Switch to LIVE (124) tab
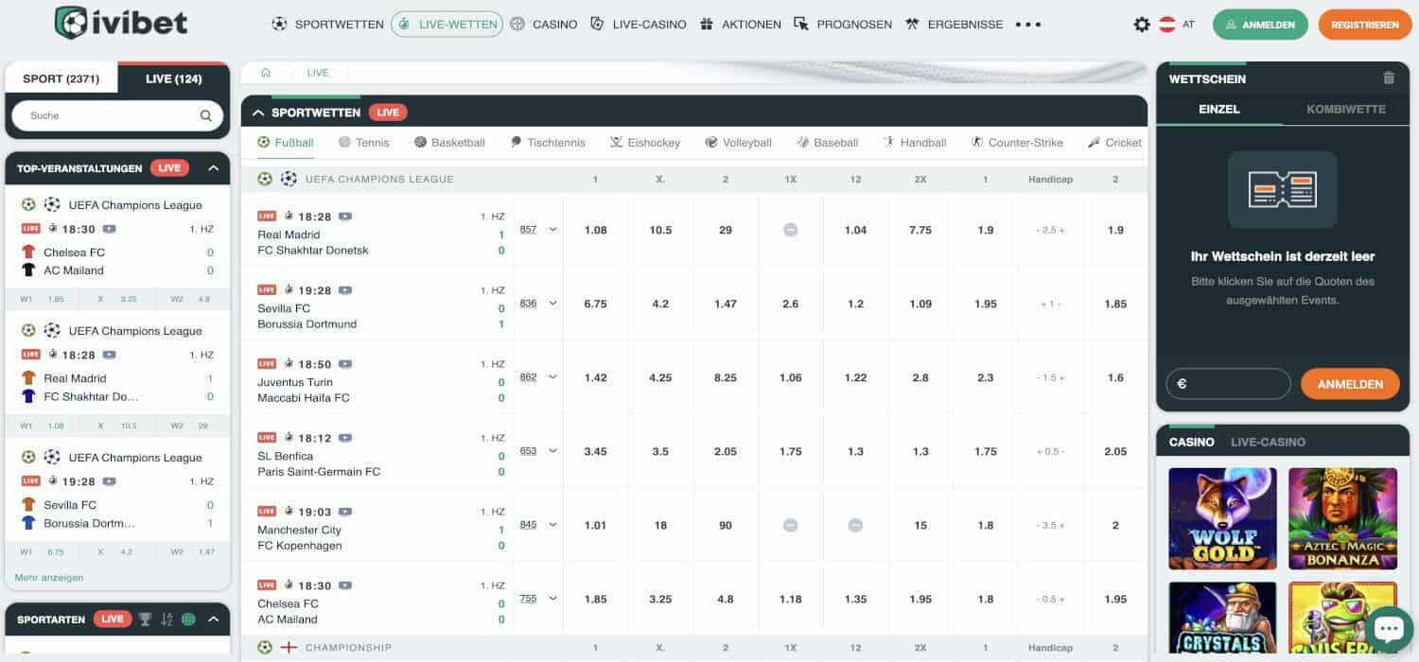The width and height of the screenshot is (1419, 662). coord(174,78)
